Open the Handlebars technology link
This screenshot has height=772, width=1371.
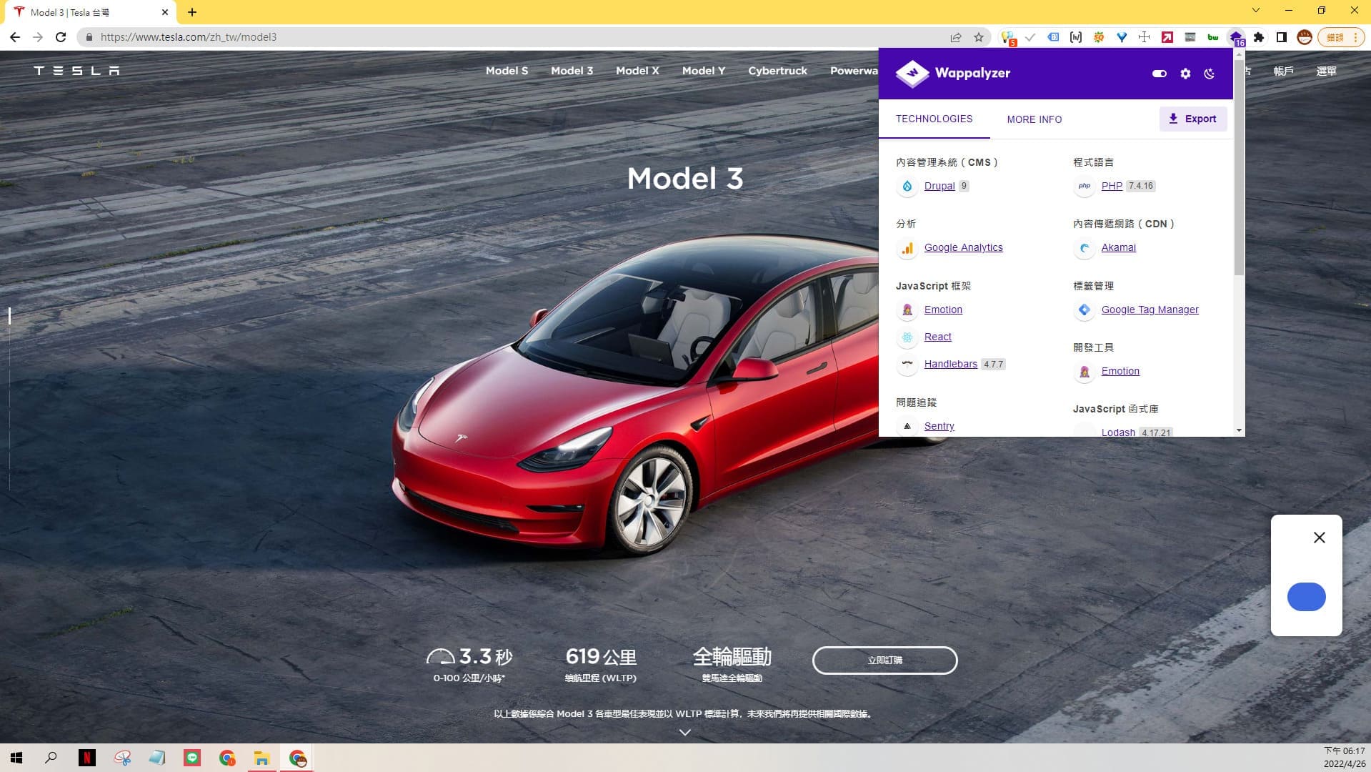[950, 364]
